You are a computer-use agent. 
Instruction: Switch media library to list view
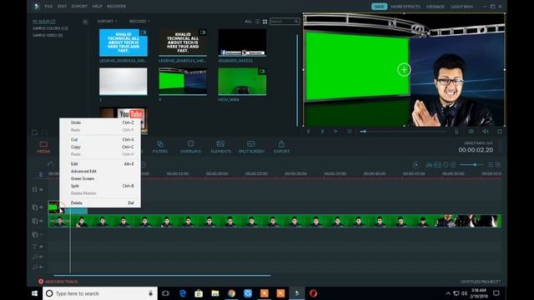point(257,22)
